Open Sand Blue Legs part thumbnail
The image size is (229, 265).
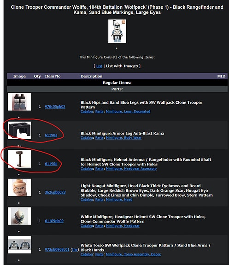pos(19,102)
